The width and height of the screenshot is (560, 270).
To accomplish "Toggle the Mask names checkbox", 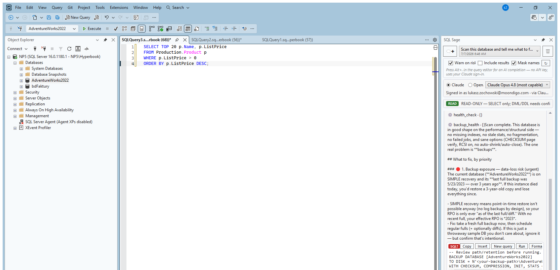I will click(514, 63).
